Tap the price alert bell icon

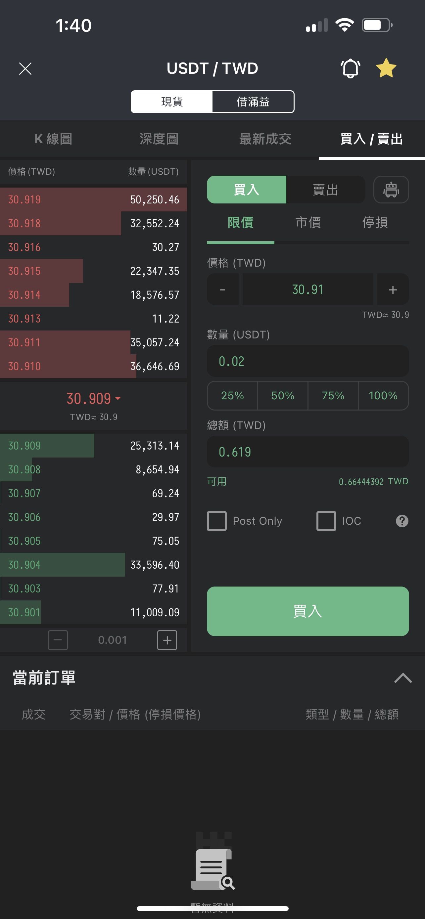(x=351, y=68)
